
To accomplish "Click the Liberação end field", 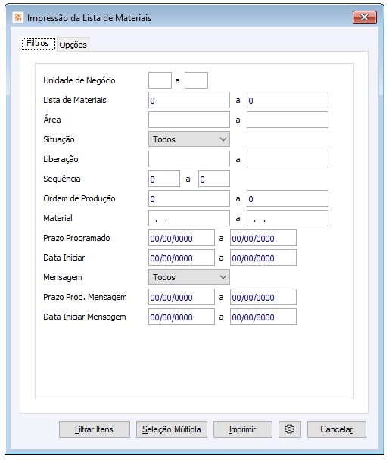I will click(x=288, y=159).
